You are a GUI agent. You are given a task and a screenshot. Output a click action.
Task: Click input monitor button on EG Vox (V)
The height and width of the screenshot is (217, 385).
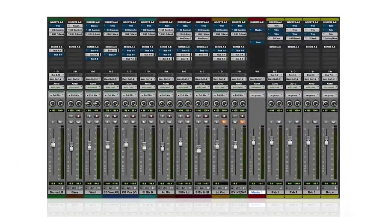click(x=125, y=116)
